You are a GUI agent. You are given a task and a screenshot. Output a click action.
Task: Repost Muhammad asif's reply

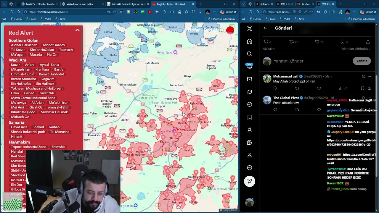(x=297, y=88)
